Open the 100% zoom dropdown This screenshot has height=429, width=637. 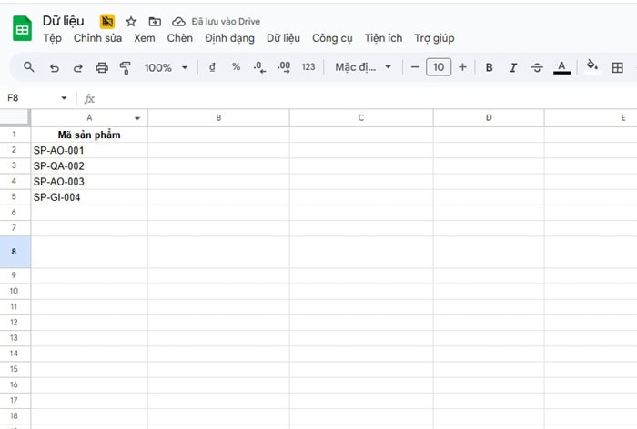(167, 67)
